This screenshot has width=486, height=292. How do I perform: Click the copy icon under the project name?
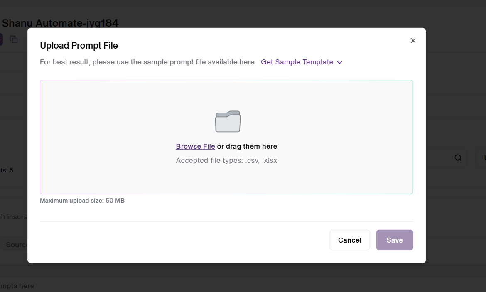[14, 39]
